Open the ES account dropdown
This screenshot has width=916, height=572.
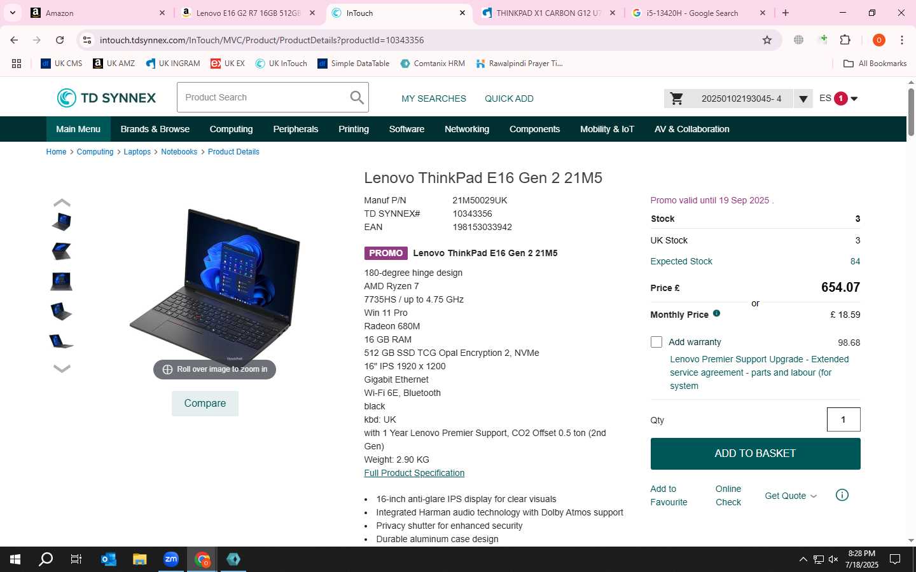tap(838, 99)
